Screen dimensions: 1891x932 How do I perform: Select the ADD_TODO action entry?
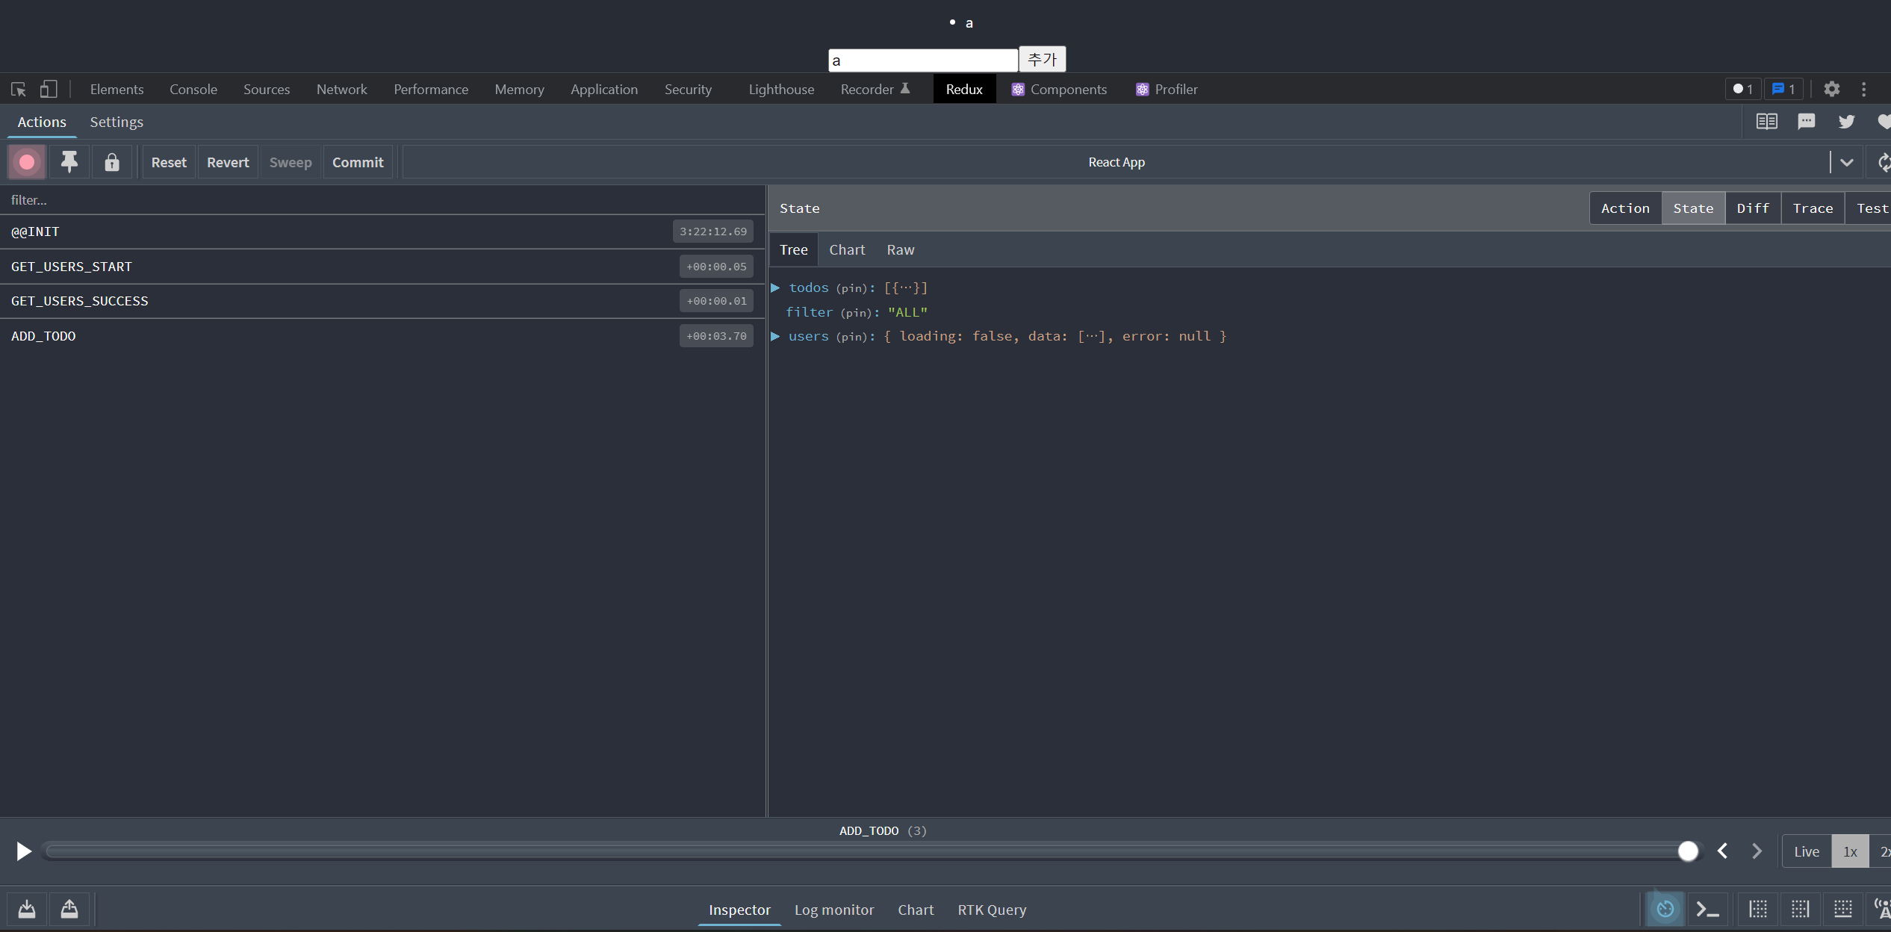(43, 336)
